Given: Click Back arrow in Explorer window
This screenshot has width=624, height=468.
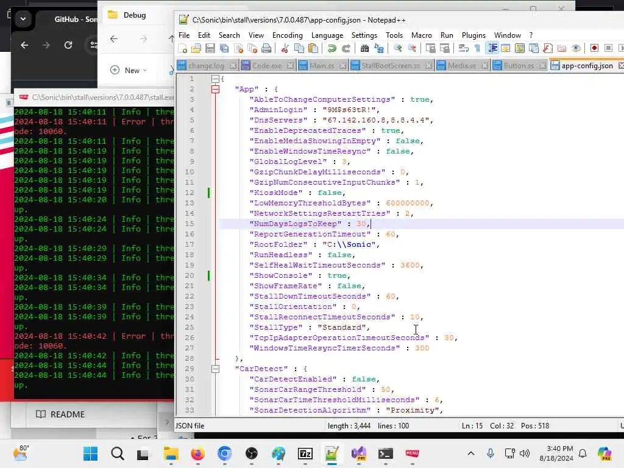Looking at the screenshot, I should (x=114, y=38).
